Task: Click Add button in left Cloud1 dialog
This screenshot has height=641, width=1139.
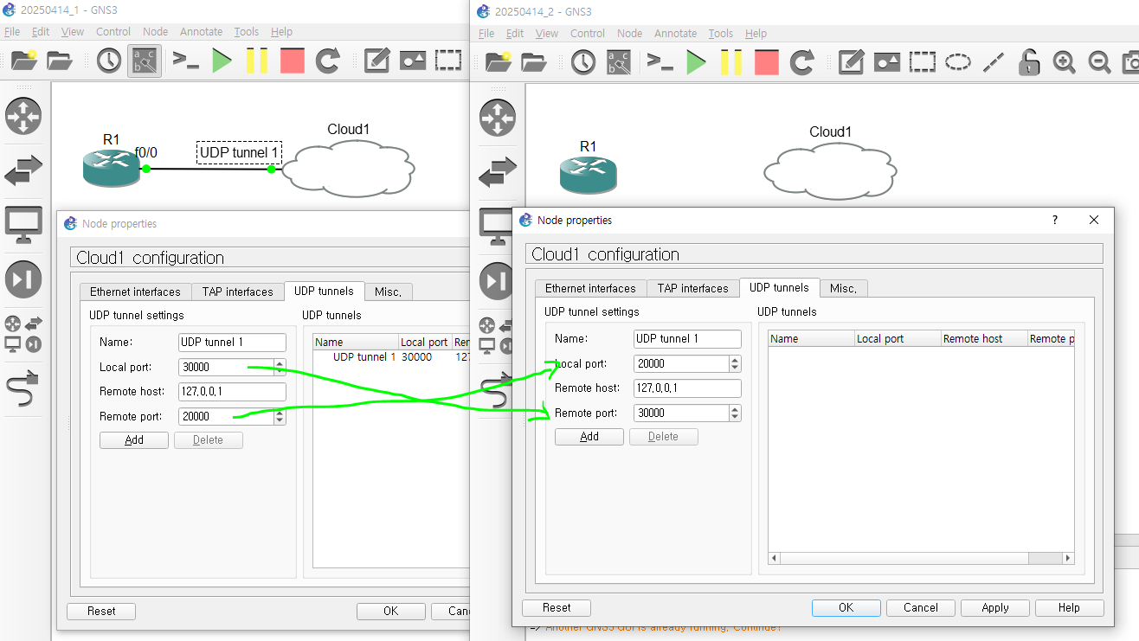Action: (134, 440)
